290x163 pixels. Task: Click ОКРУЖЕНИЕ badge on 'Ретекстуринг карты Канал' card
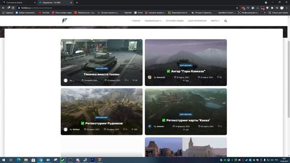coord(186,115)
